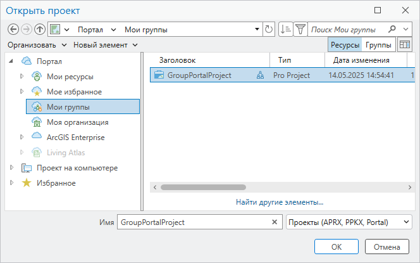Refresh the Мои группы listing
The image size is (420, 263).
pyautogui.click(x=269, y=29)
